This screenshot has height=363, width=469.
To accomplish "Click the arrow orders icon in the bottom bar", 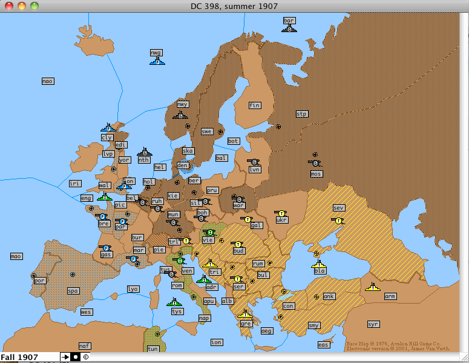I will (x=65, y=357).
